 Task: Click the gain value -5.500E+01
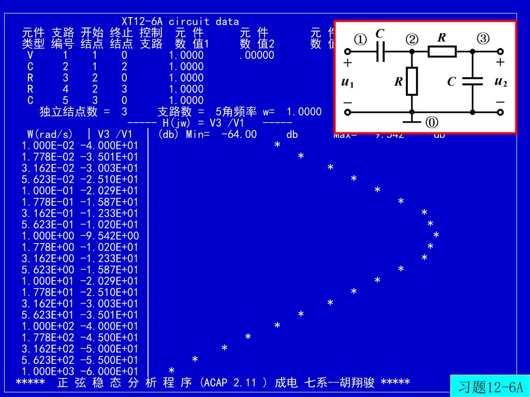(x=110, y=360)
